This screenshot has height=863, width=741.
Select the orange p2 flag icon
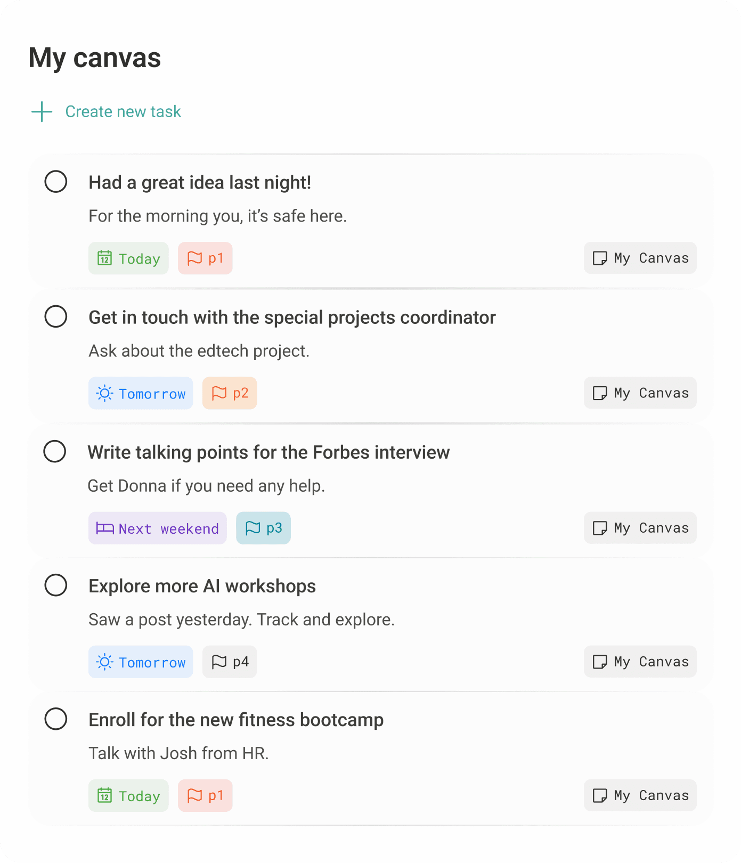coord(219,393)
